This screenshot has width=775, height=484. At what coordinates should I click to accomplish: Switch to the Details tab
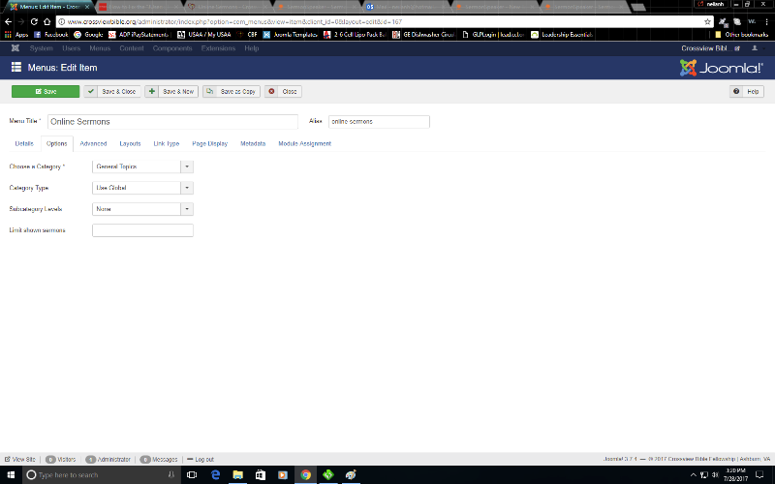coord(24,143)
